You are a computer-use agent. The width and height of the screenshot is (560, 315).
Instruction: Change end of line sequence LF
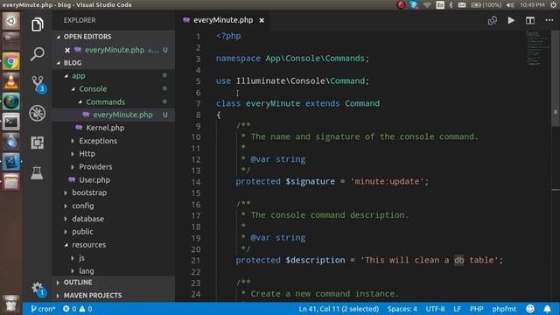pyautogui.click(x=457, y=309)
